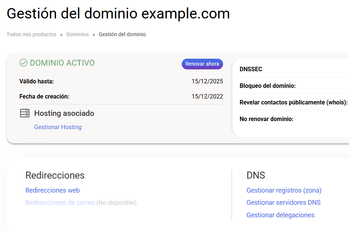Viewport: 349px width, 231px height.
Task: Open Redirecciones web
Action: coord(52,190)
